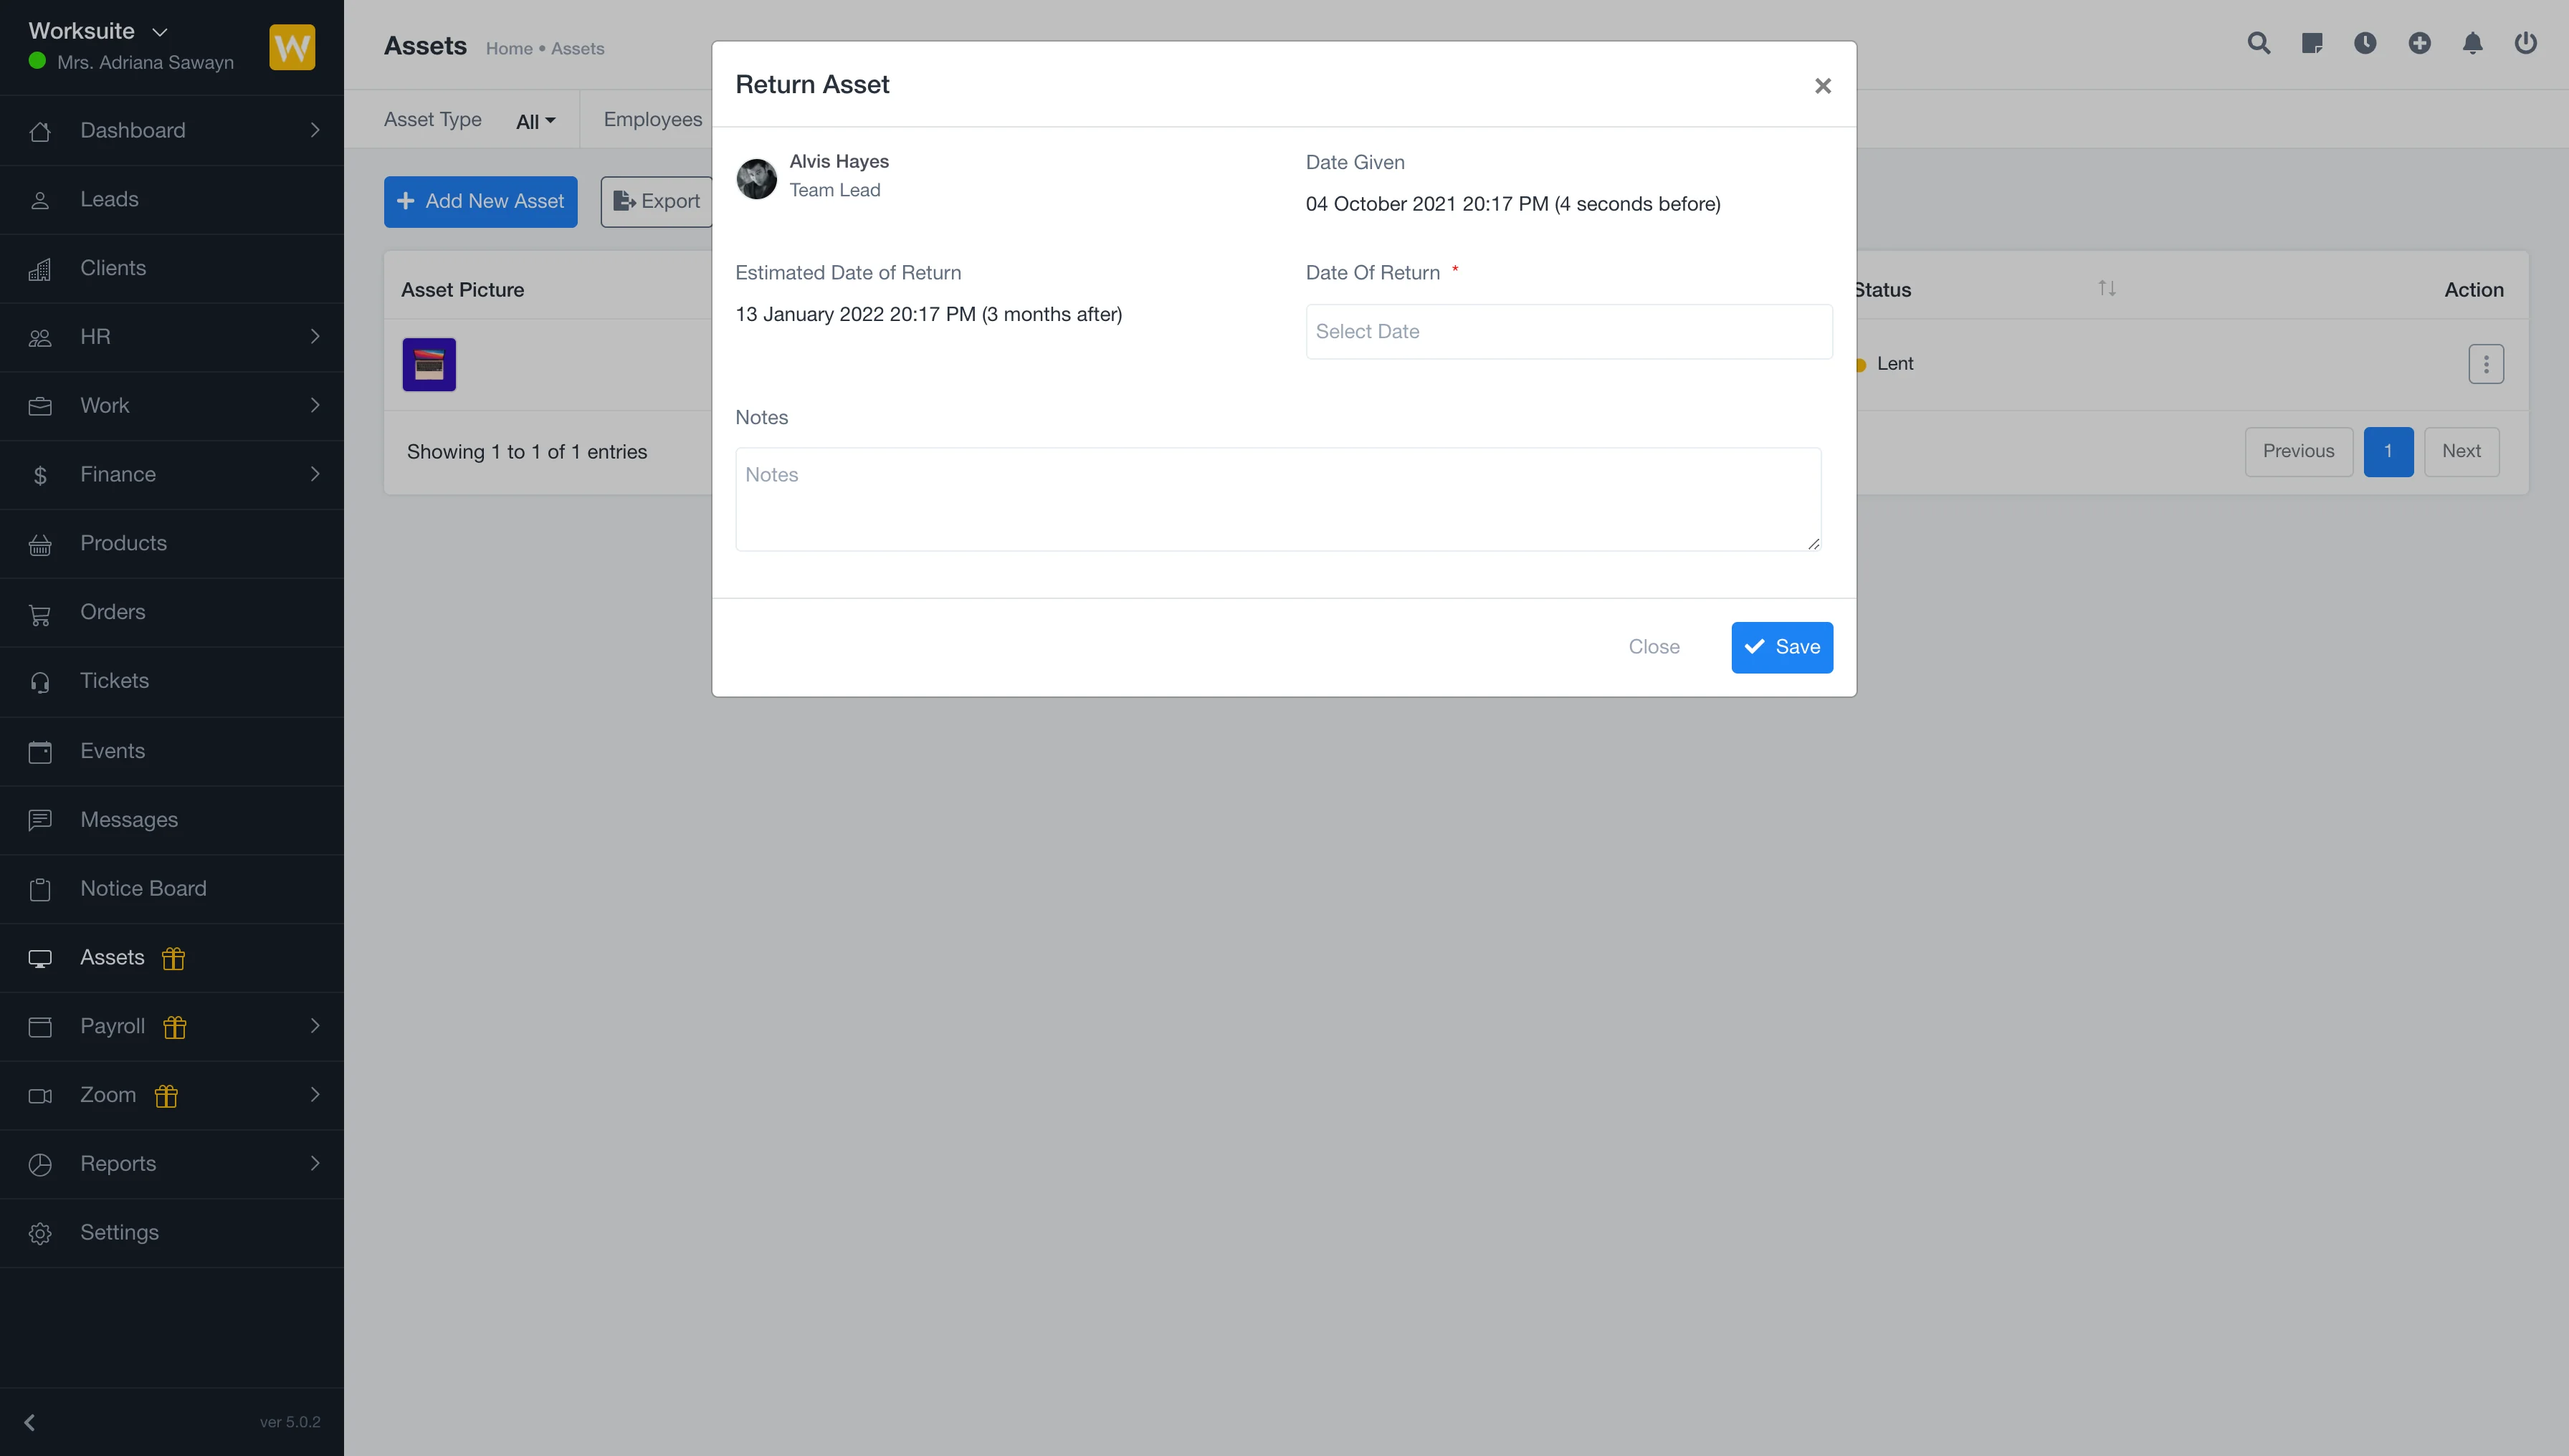Screen dimensions: 2569x1456
Task: Open Tickets in the sidebar
Action: 114,681
